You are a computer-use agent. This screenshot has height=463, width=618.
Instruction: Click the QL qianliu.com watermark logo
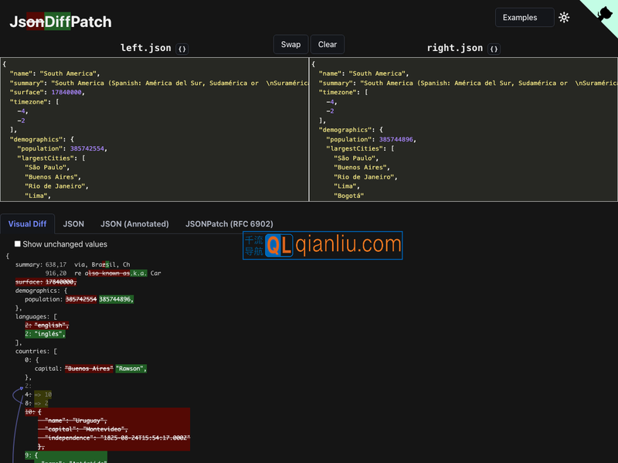[x=323, y=245]
